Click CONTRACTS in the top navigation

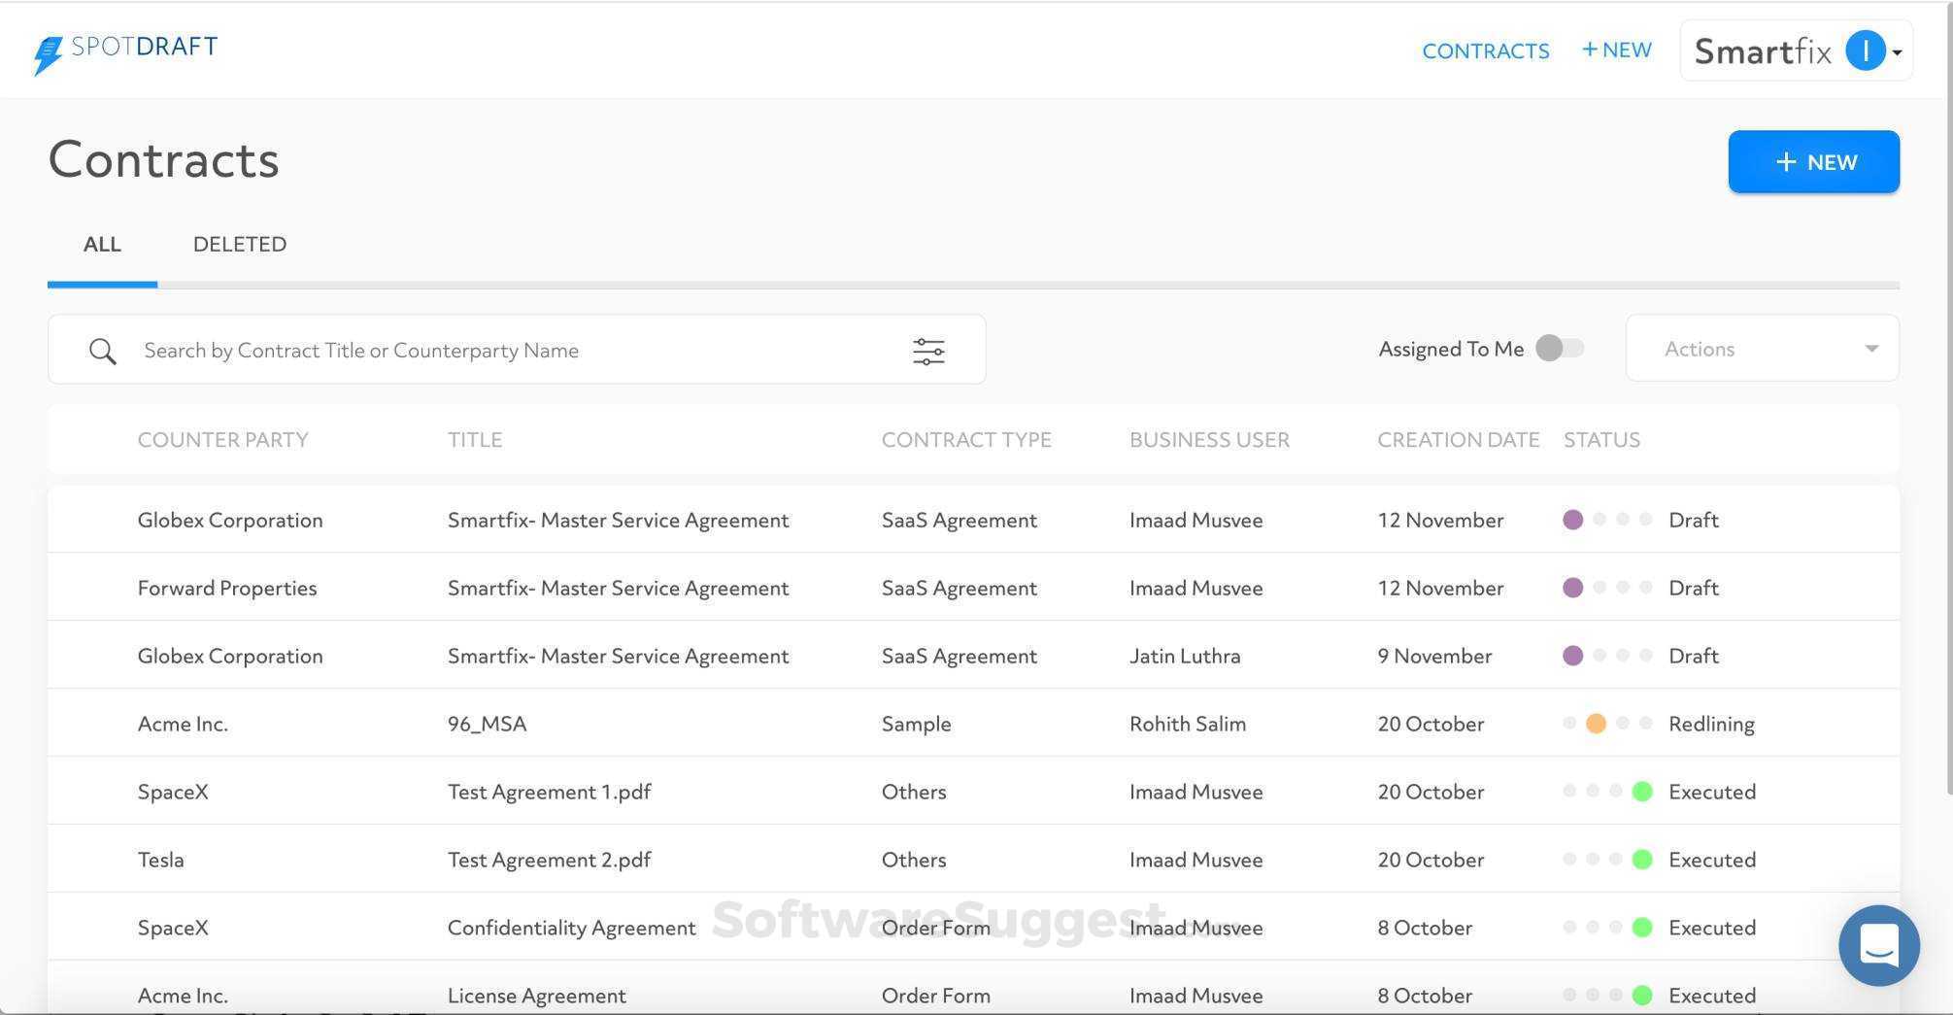1486,50
